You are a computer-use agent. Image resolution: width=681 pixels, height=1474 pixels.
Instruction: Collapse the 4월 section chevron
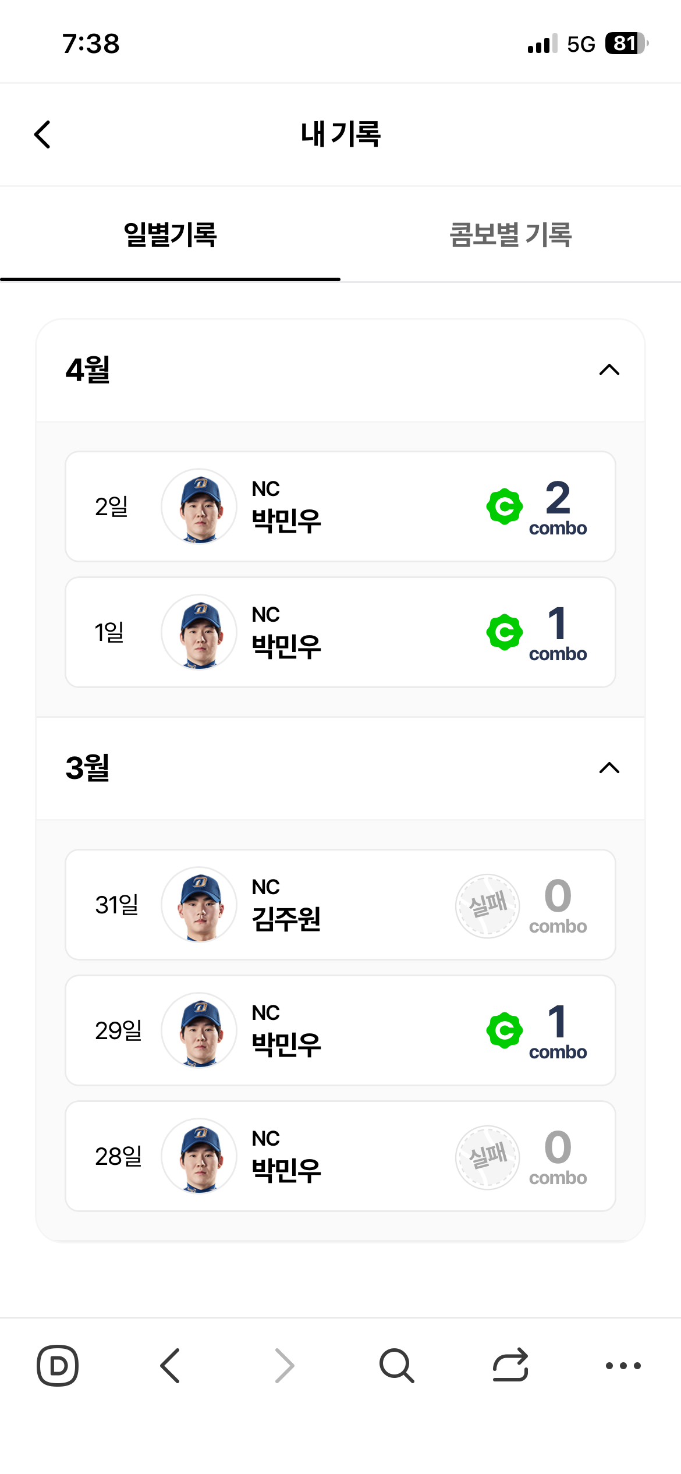point(609,370)
